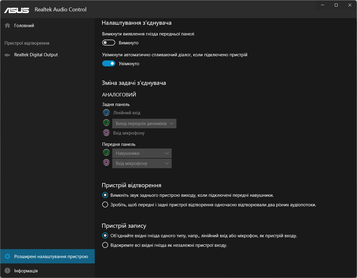Click the gear icon for advanced settings
The height and width of the screenshot is (278, 357).
[8, 256]
